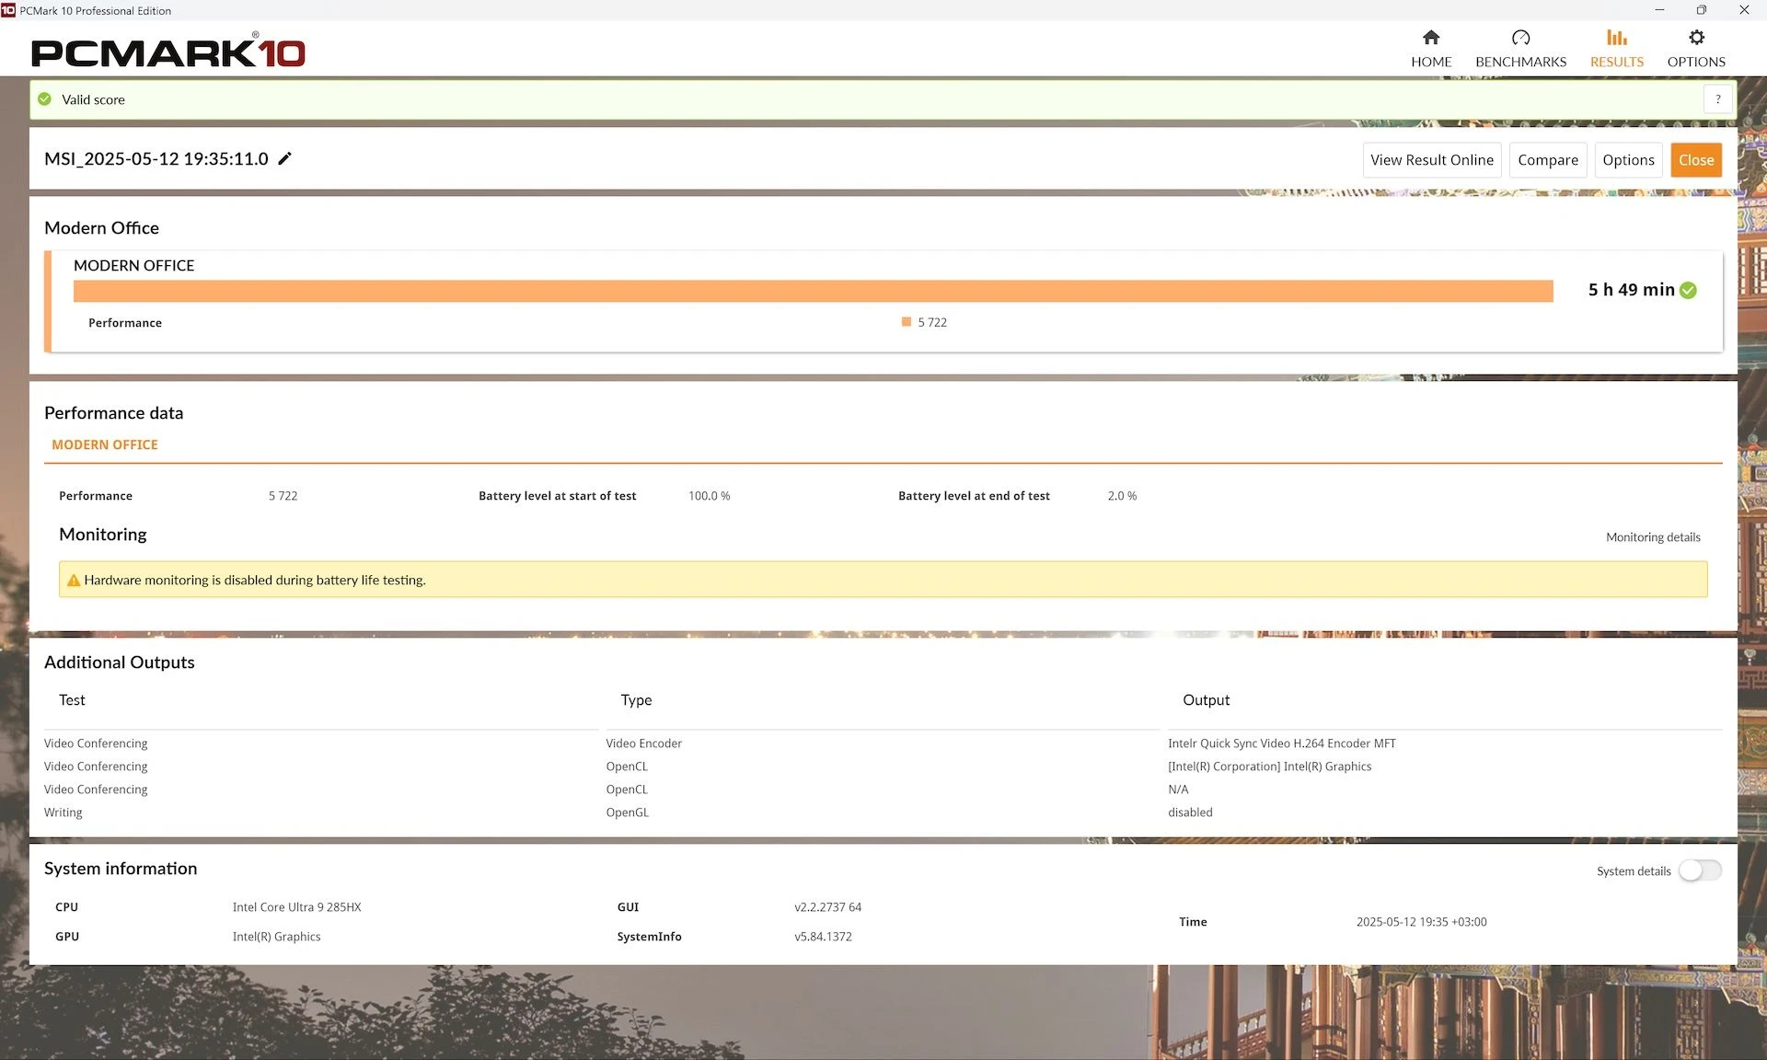Click the Time value 2025-05-12 19:35 +03:00
The image size is (1767, 1060).
1422,922
